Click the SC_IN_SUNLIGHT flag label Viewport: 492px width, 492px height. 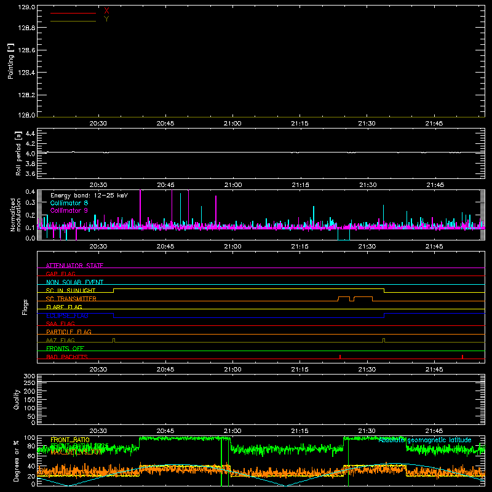click(71, 290)
